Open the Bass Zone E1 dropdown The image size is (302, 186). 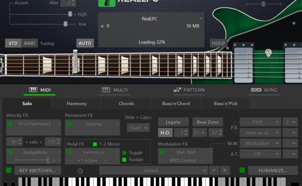(200, 133)
